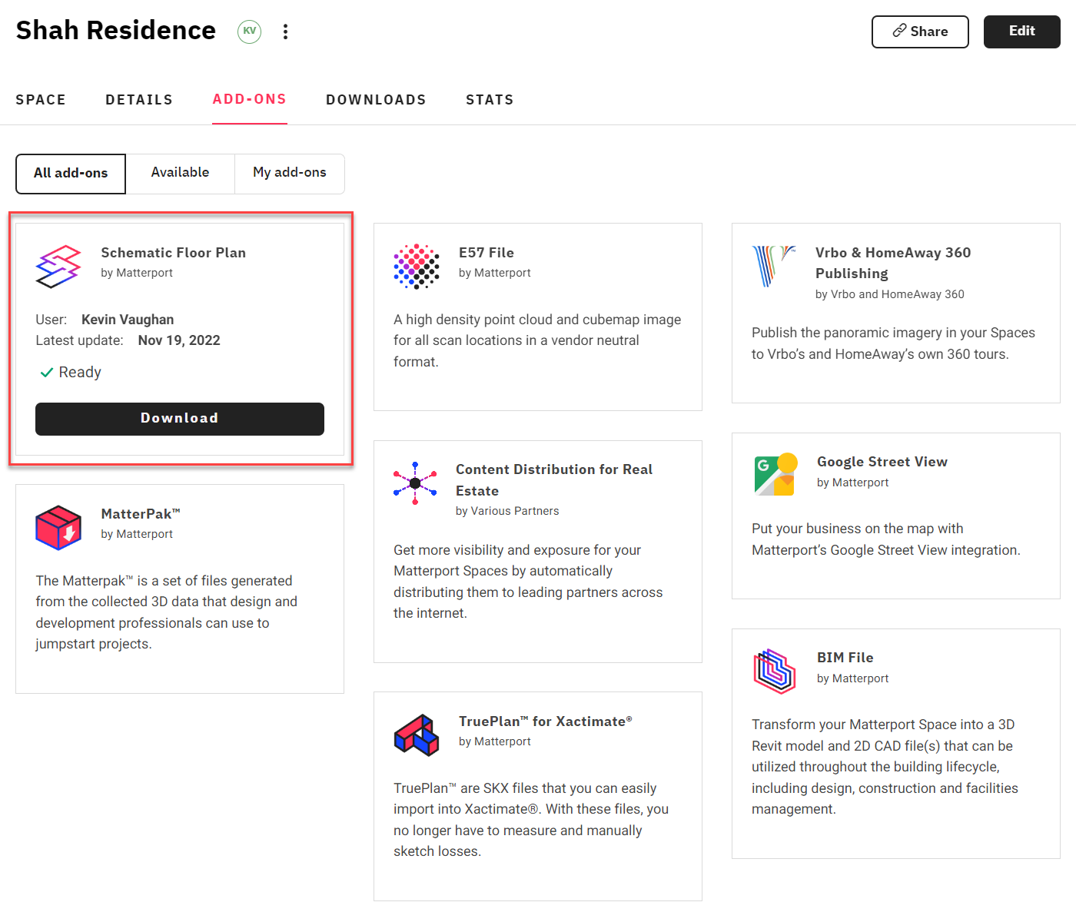
Task: Click the Edit button
Action: click(x=1022, y=32)
